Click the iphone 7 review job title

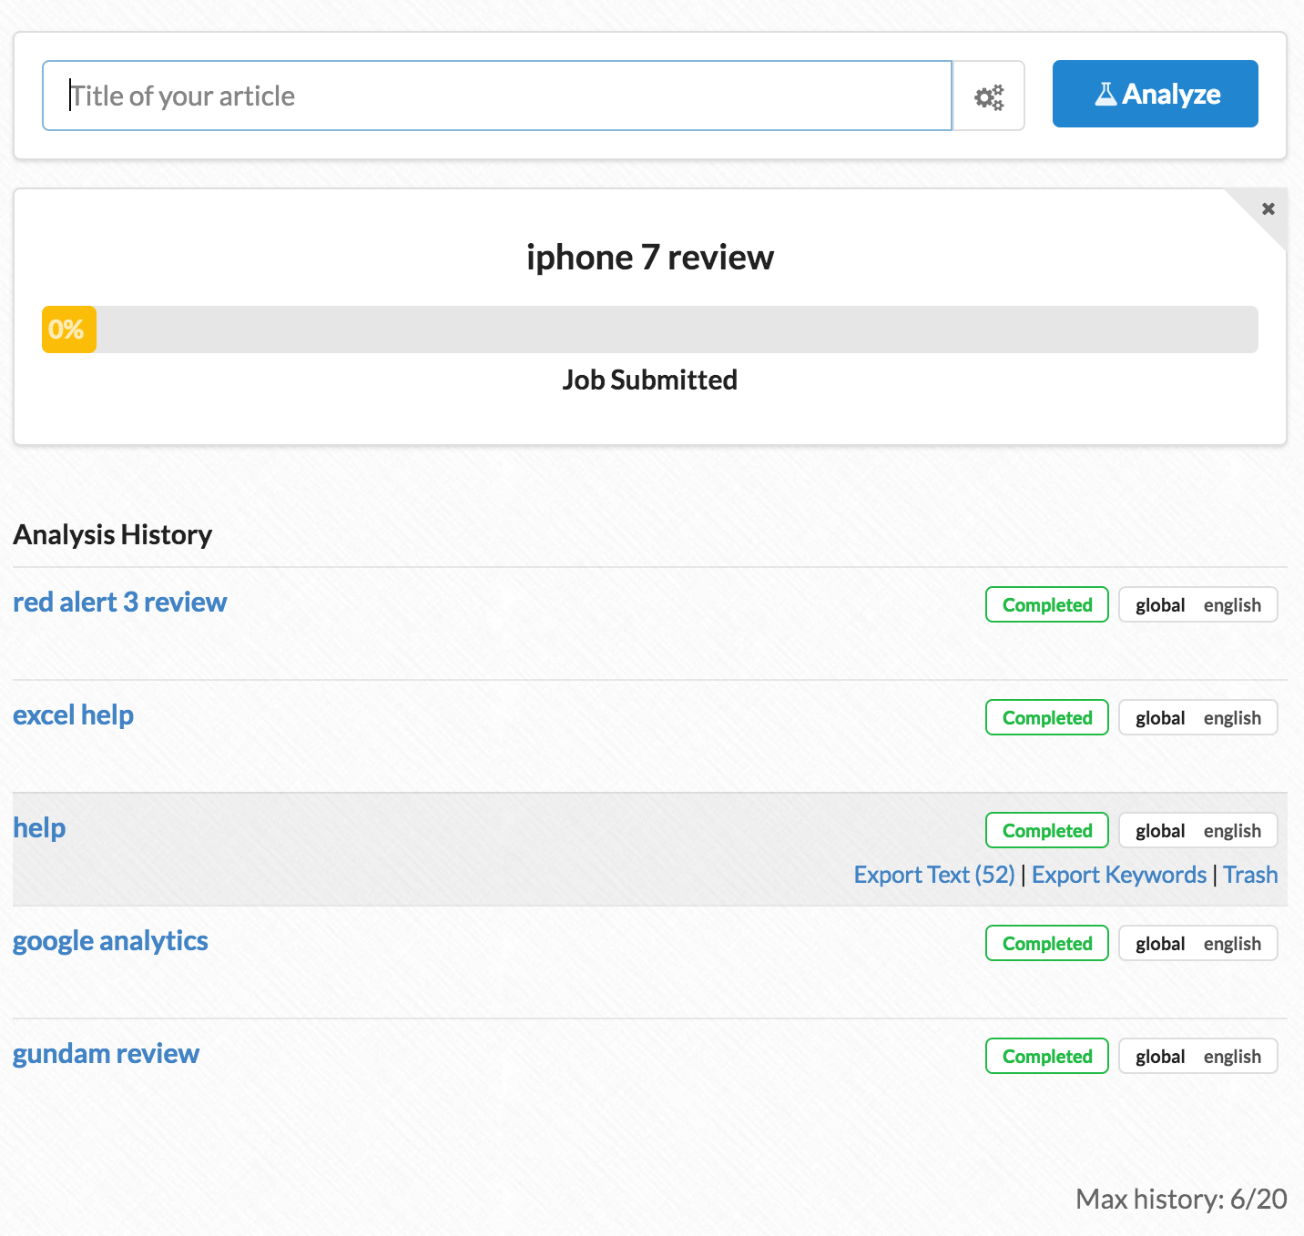pyautogui.click(x=650, y=258)
